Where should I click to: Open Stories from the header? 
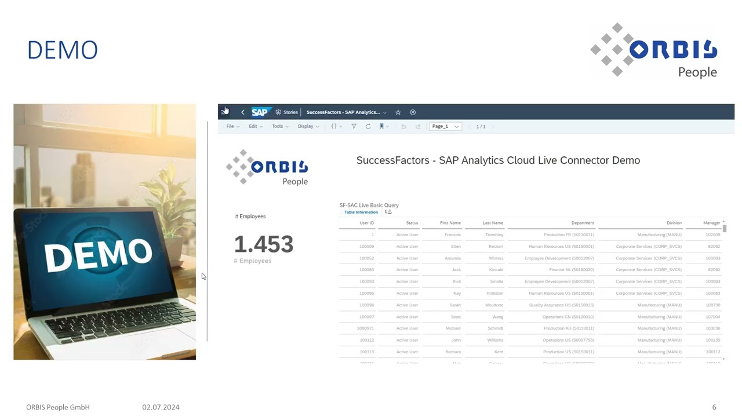tap(287, 112)
